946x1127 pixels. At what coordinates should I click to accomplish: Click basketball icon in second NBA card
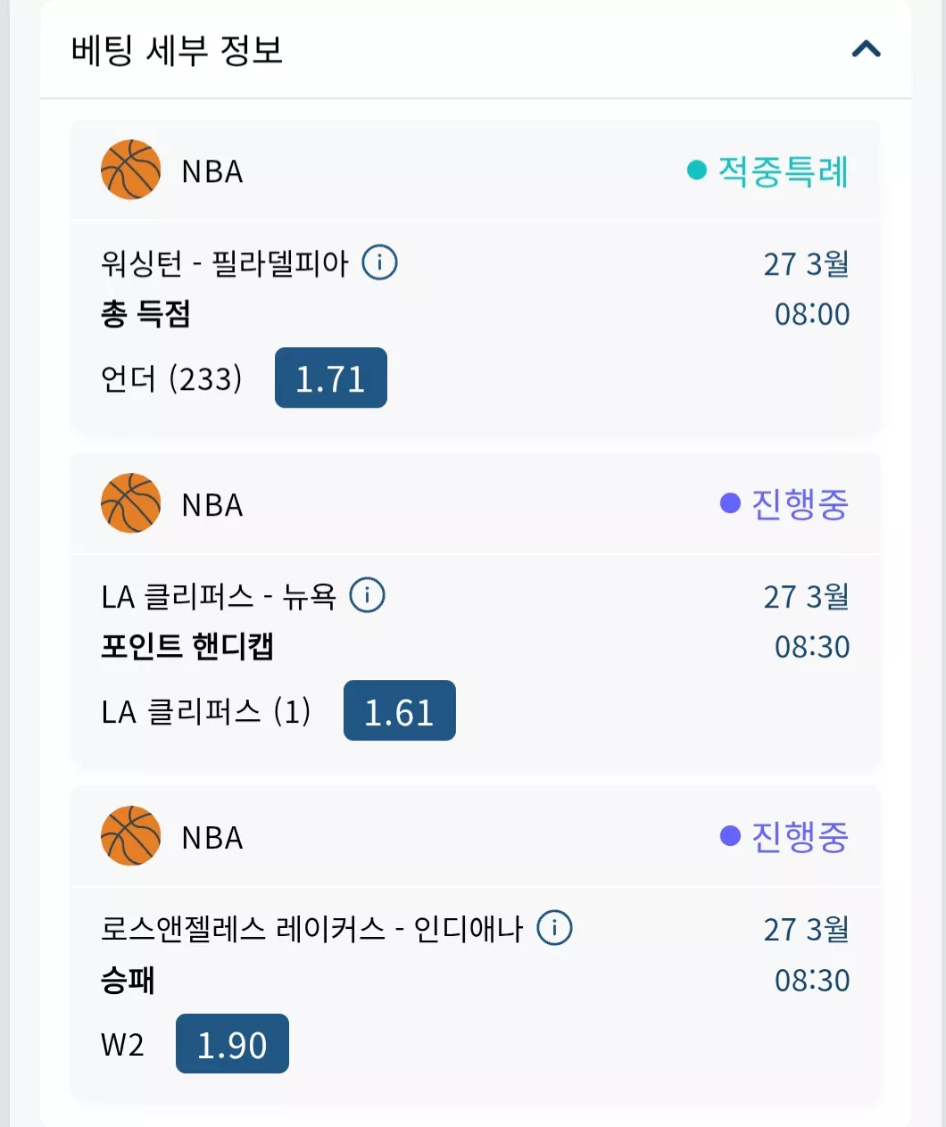(130, 502)
